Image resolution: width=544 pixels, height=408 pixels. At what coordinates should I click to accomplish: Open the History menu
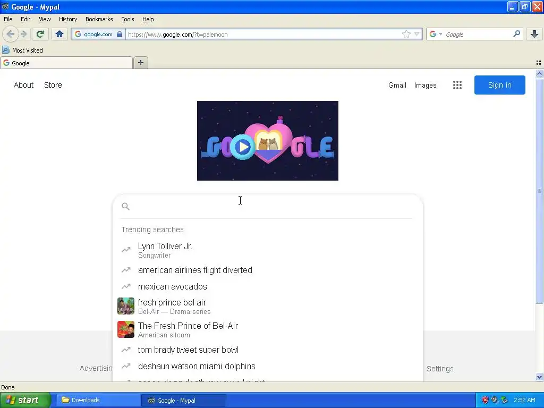pos(67,19)
